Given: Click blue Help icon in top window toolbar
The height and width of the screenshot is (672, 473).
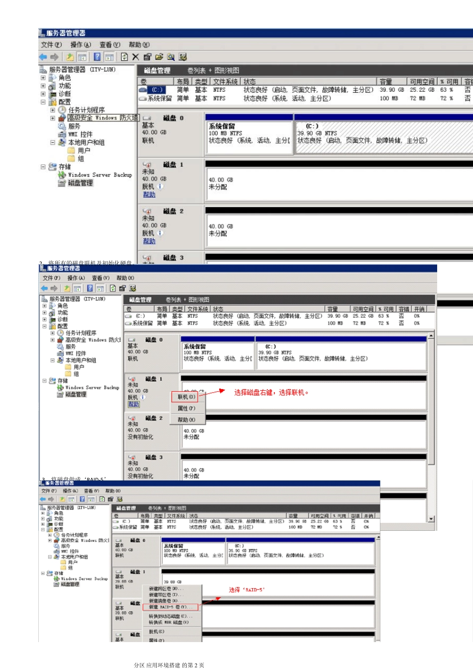Looking at the screenshot, I should coord(97,57).
